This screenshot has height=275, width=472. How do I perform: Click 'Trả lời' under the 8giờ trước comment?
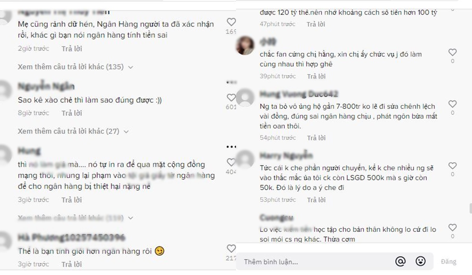[72, 113]
